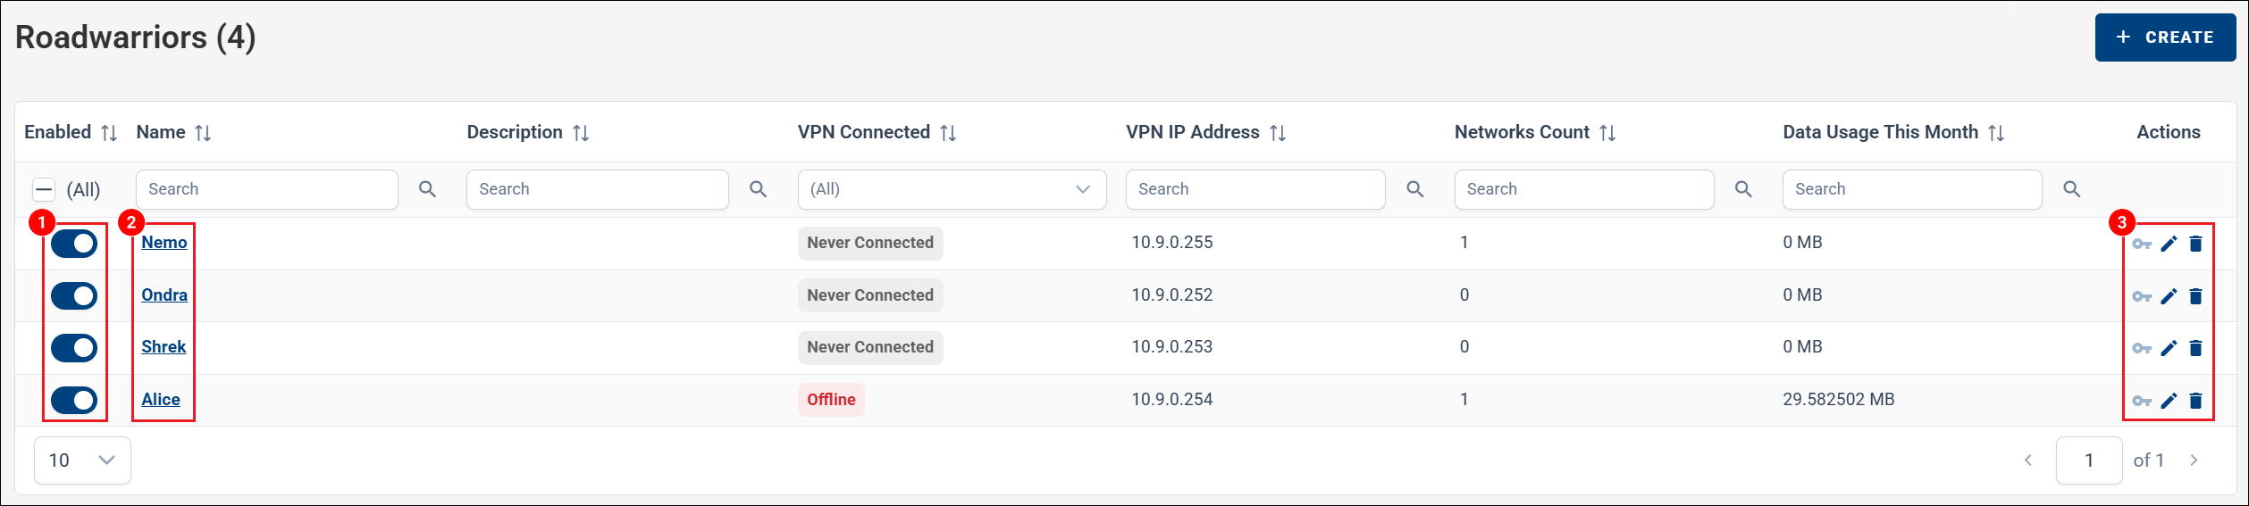
Task: Click the key icon in Nemo's row
Action: (2142, 244)
